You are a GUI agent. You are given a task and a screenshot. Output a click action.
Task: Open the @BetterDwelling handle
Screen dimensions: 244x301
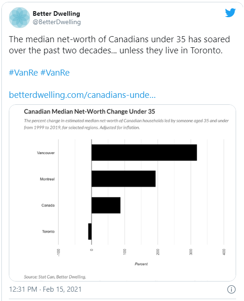tap(57, 22)
